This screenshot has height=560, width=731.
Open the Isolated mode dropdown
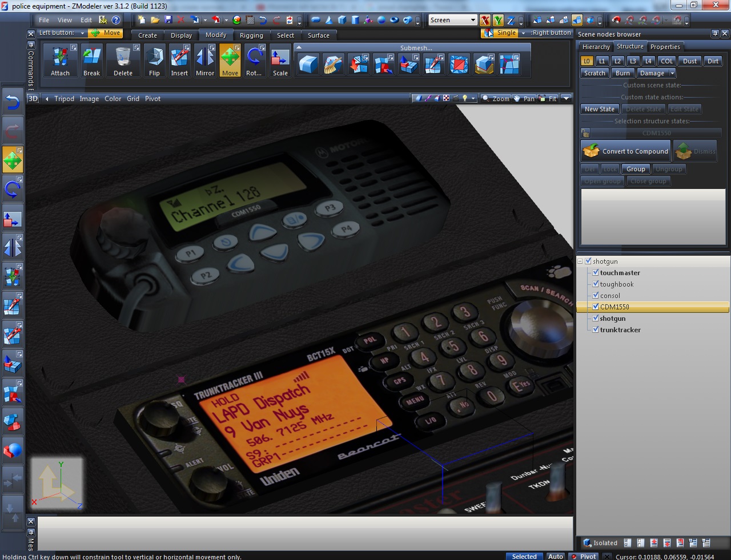pyautogui.click(x=601, y=543)
